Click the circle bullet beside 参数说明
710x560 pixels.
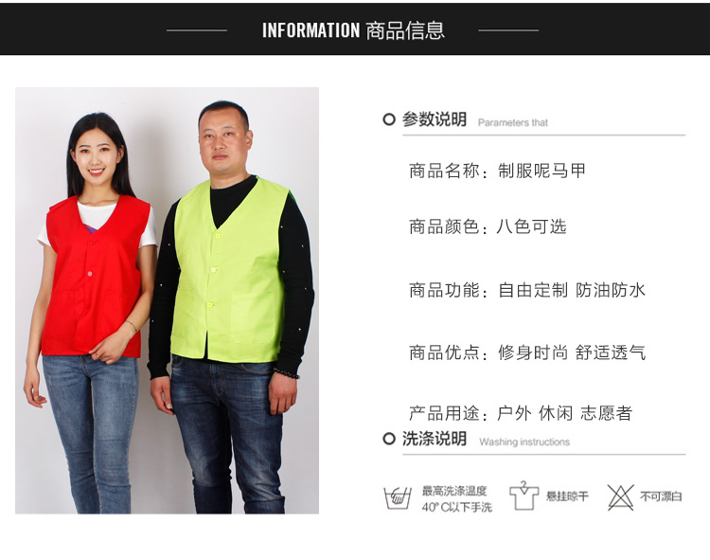tap(388, 119)
